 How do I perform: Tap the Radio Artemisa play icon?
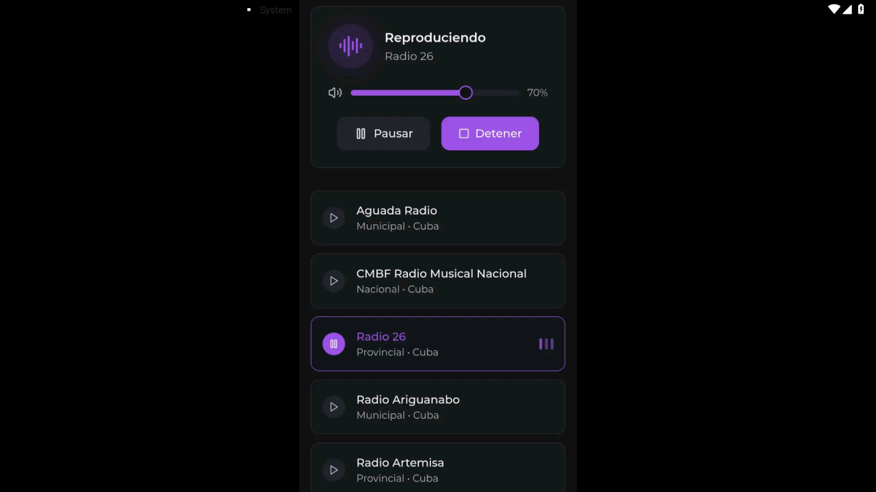coord(334,469)
